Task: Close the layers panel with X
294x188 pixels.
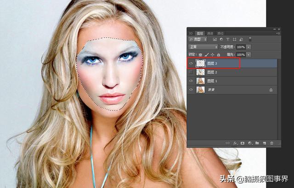Action: [x=279, y=29]
